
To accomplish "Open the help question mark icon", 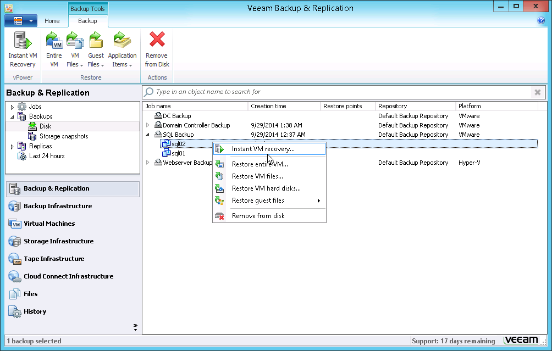I will 541,20.
